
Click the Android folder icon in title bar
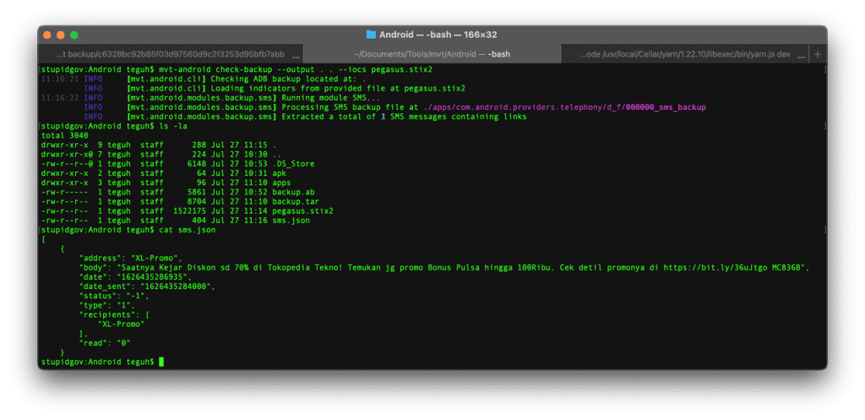point(372,35)
